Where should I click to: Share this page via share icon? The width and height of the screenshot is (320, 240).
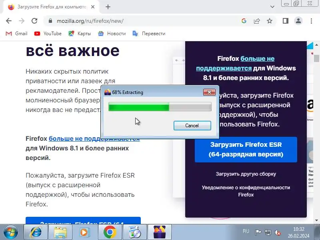tap(257, 21)
